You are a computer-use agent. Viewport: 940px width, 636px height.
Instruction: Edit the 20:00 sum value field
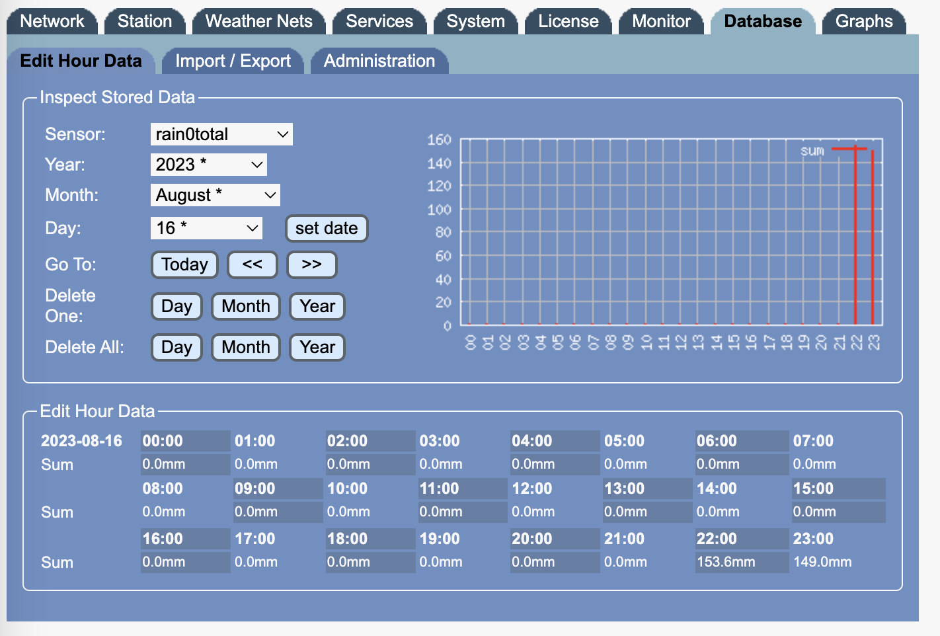pos(555,562)
